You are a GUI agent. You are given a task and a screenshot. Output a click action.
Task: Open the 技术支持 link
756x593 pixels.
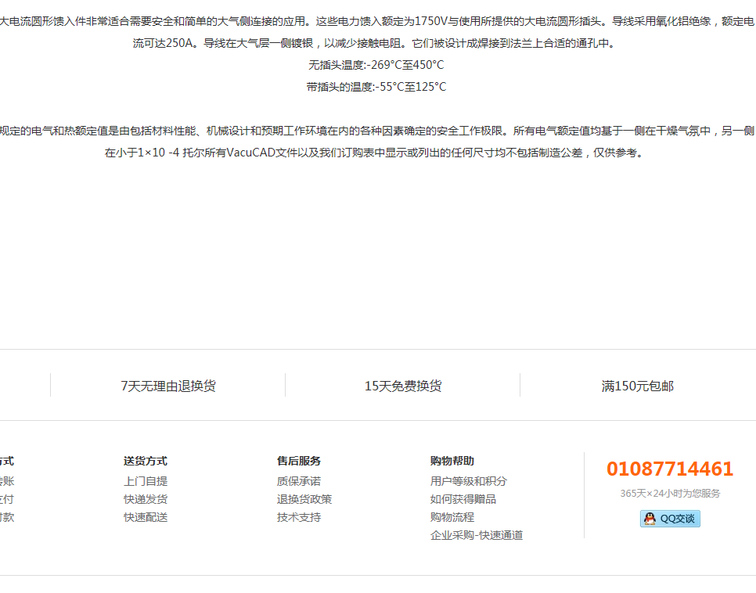click(x=298, y=517)
